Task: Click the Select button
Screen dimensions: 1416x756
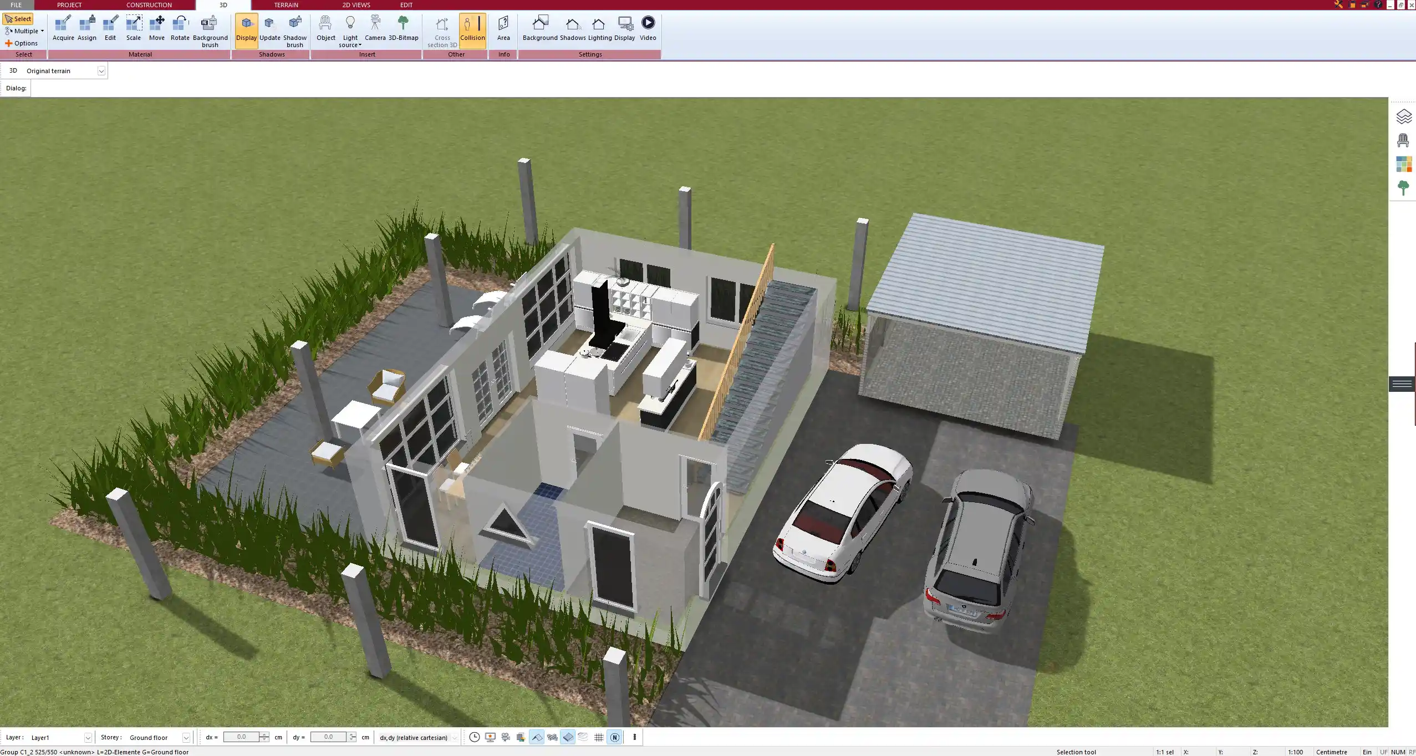Action: 18,18
